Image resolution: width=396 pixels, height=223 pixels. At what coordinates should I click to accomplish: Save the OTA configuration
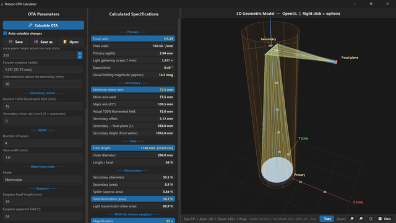point(15,42)
